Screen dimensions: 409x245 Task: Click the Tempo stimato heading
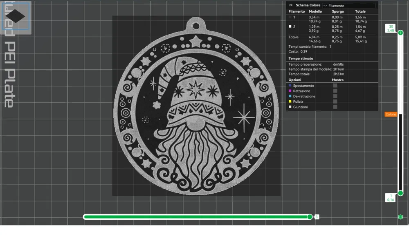tap(301, 59)
